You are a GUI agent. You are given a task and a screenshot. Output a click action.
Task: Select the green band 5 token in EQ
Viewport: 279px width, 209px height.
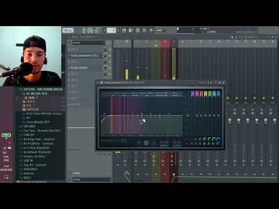[210, 94]
